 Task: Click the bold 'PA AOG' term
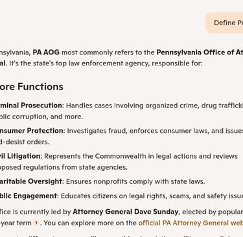pos(46,52)
